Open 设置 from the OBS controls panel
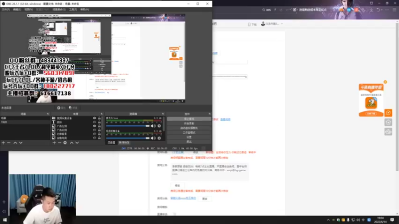 (189, 137)
